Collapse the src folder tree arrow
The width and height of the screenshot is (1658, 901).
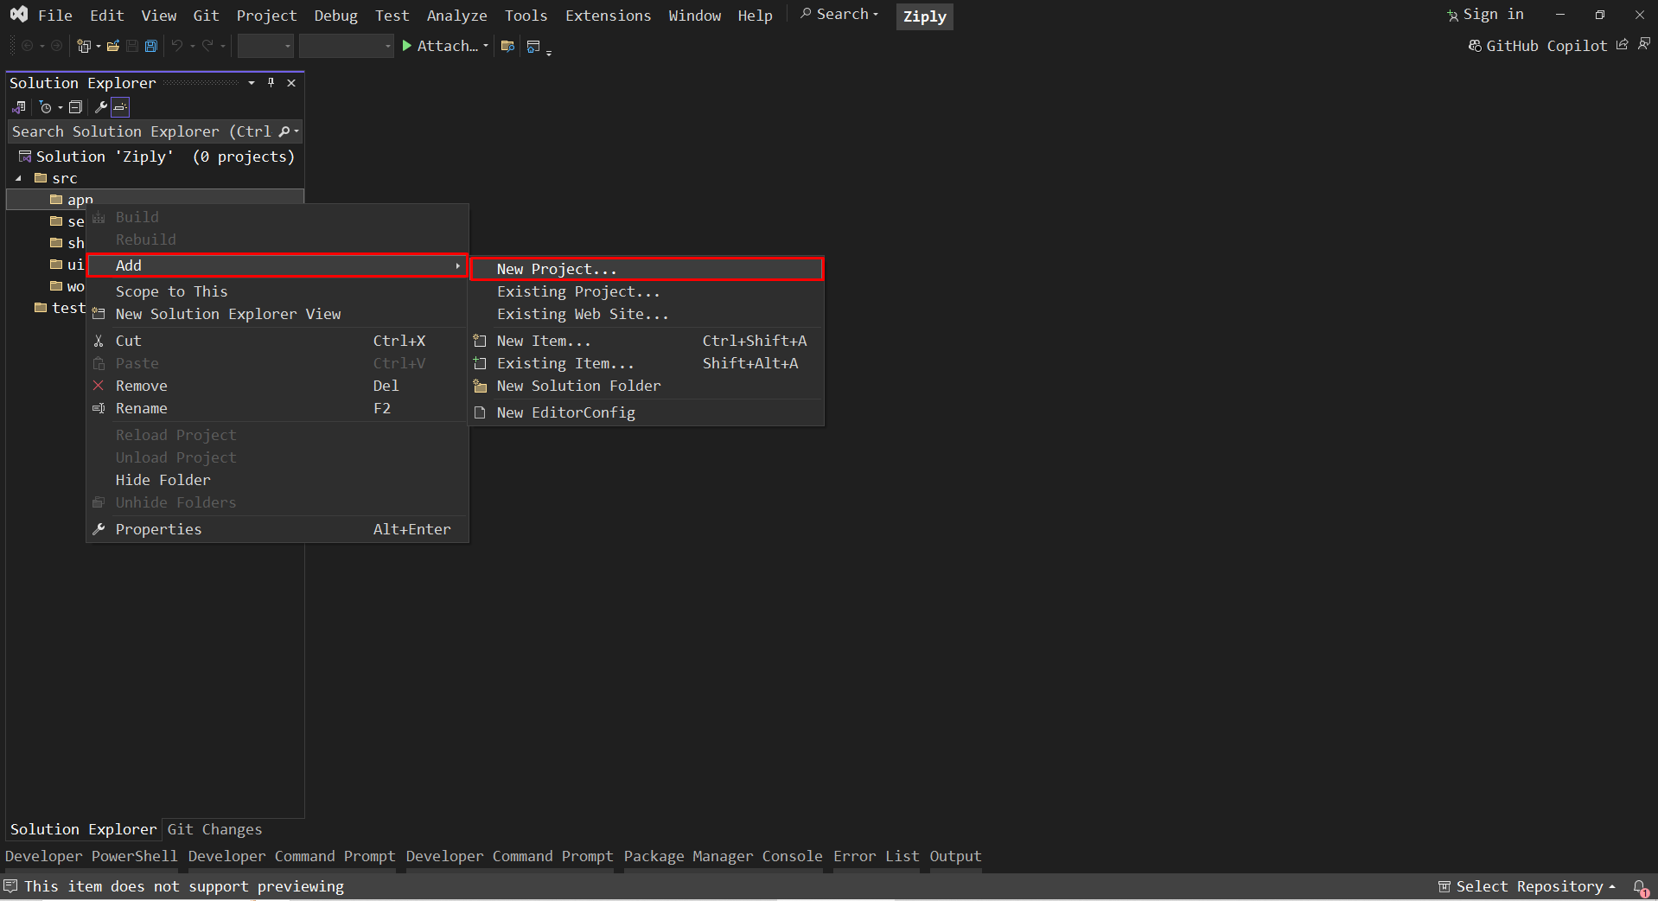18,178
